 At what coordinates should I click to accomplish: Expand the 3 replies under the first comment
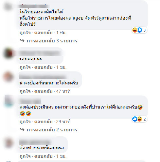pos(52,41)
